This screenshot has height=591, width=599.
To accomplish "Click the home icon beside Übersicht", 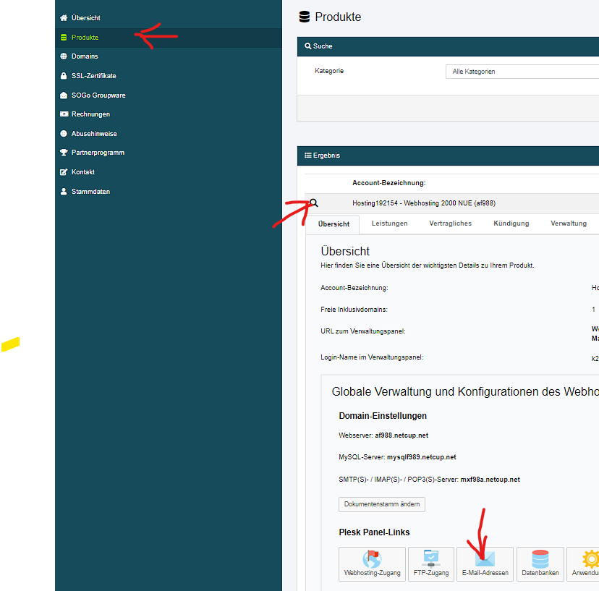I will 64,17.
